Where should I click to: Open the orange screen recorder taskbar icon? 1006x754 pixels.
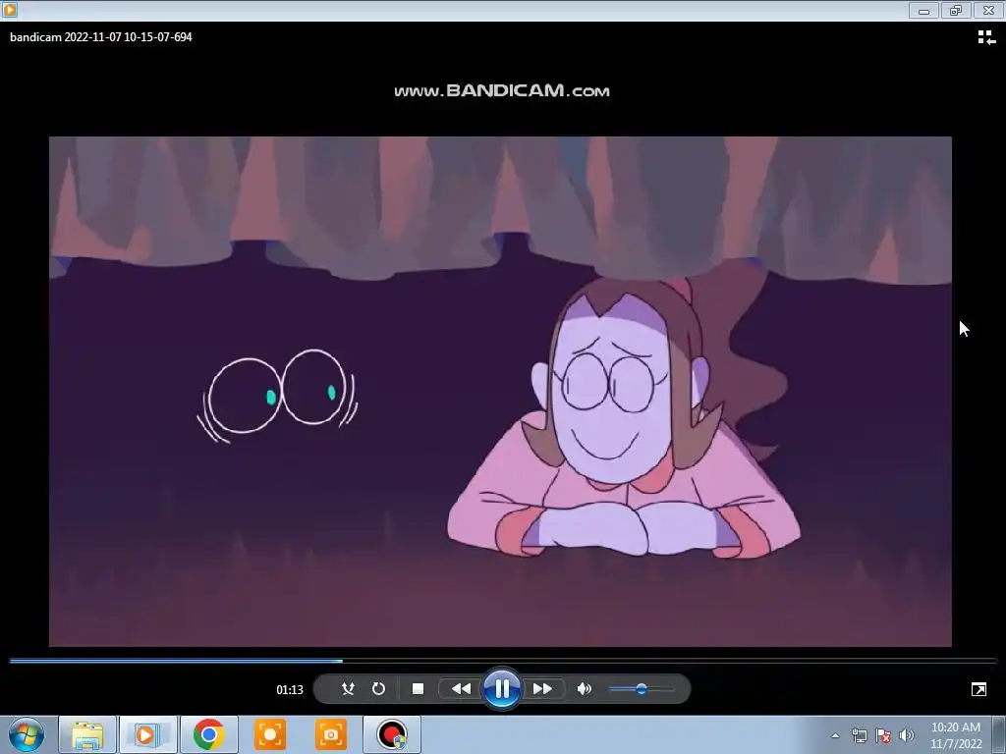(269, 734)
